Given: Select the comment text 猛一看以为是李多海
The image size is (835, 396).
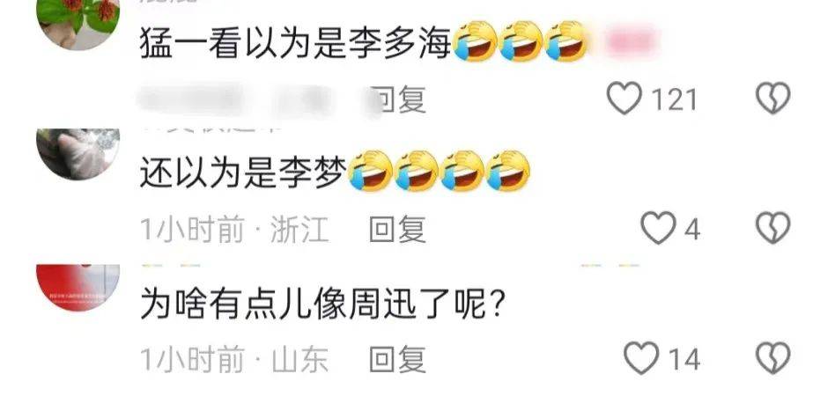Looking at the screenshot, I should tap(295, 41).
